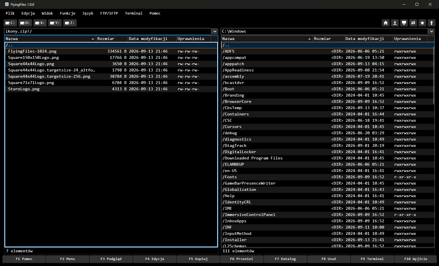Select parent directory entry in left panel

[x=111, y=45]
